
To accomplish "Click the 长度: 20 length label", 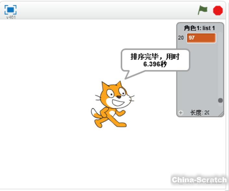I will pyautogui.click(x=199, y=113).
